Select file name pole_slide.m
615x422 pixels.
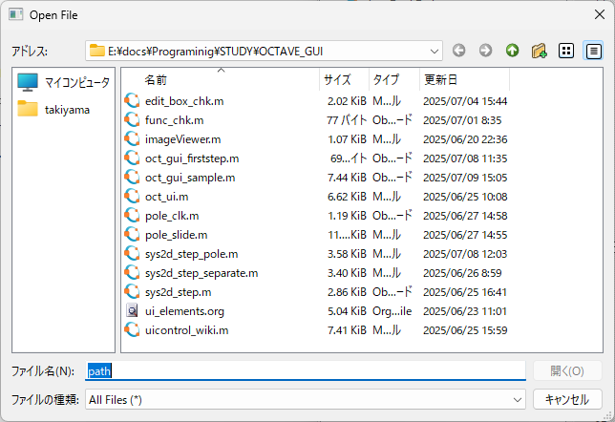pos(176,235)
